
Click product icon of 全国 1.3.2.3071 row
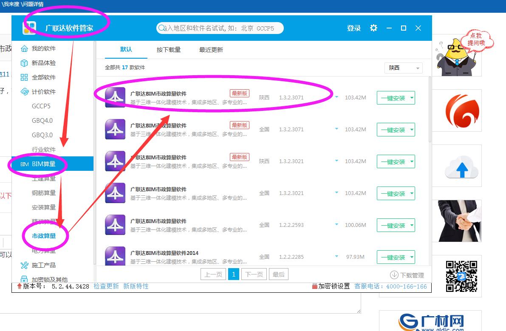pyautogui.click(x=115, y=129)
